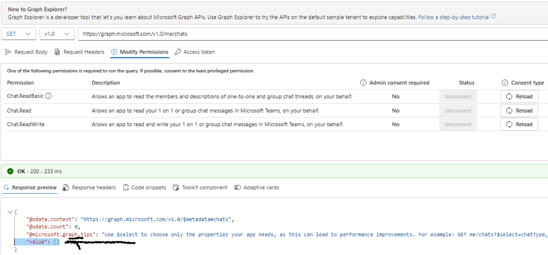Click the Request Headers document icon
548x255 pixels.
[58, 52]
